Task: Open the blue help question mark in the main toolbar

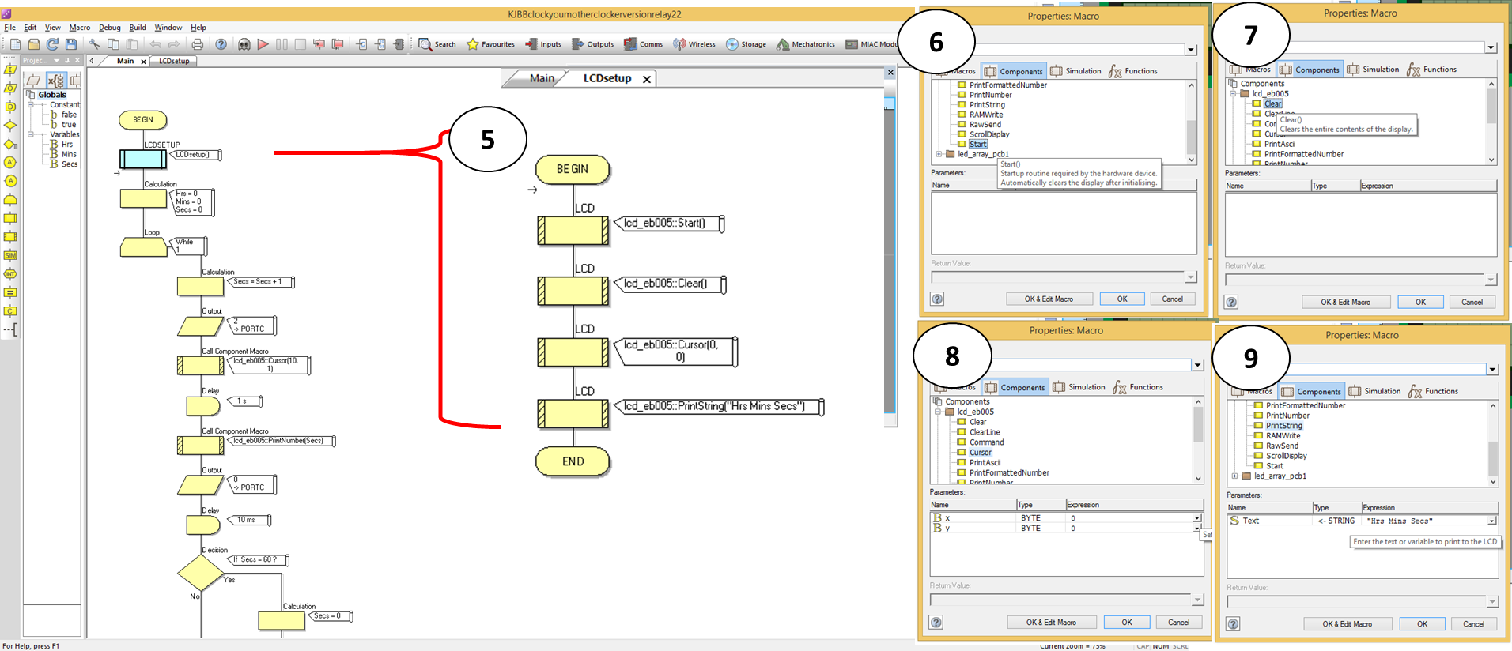Action: point(221,44)
